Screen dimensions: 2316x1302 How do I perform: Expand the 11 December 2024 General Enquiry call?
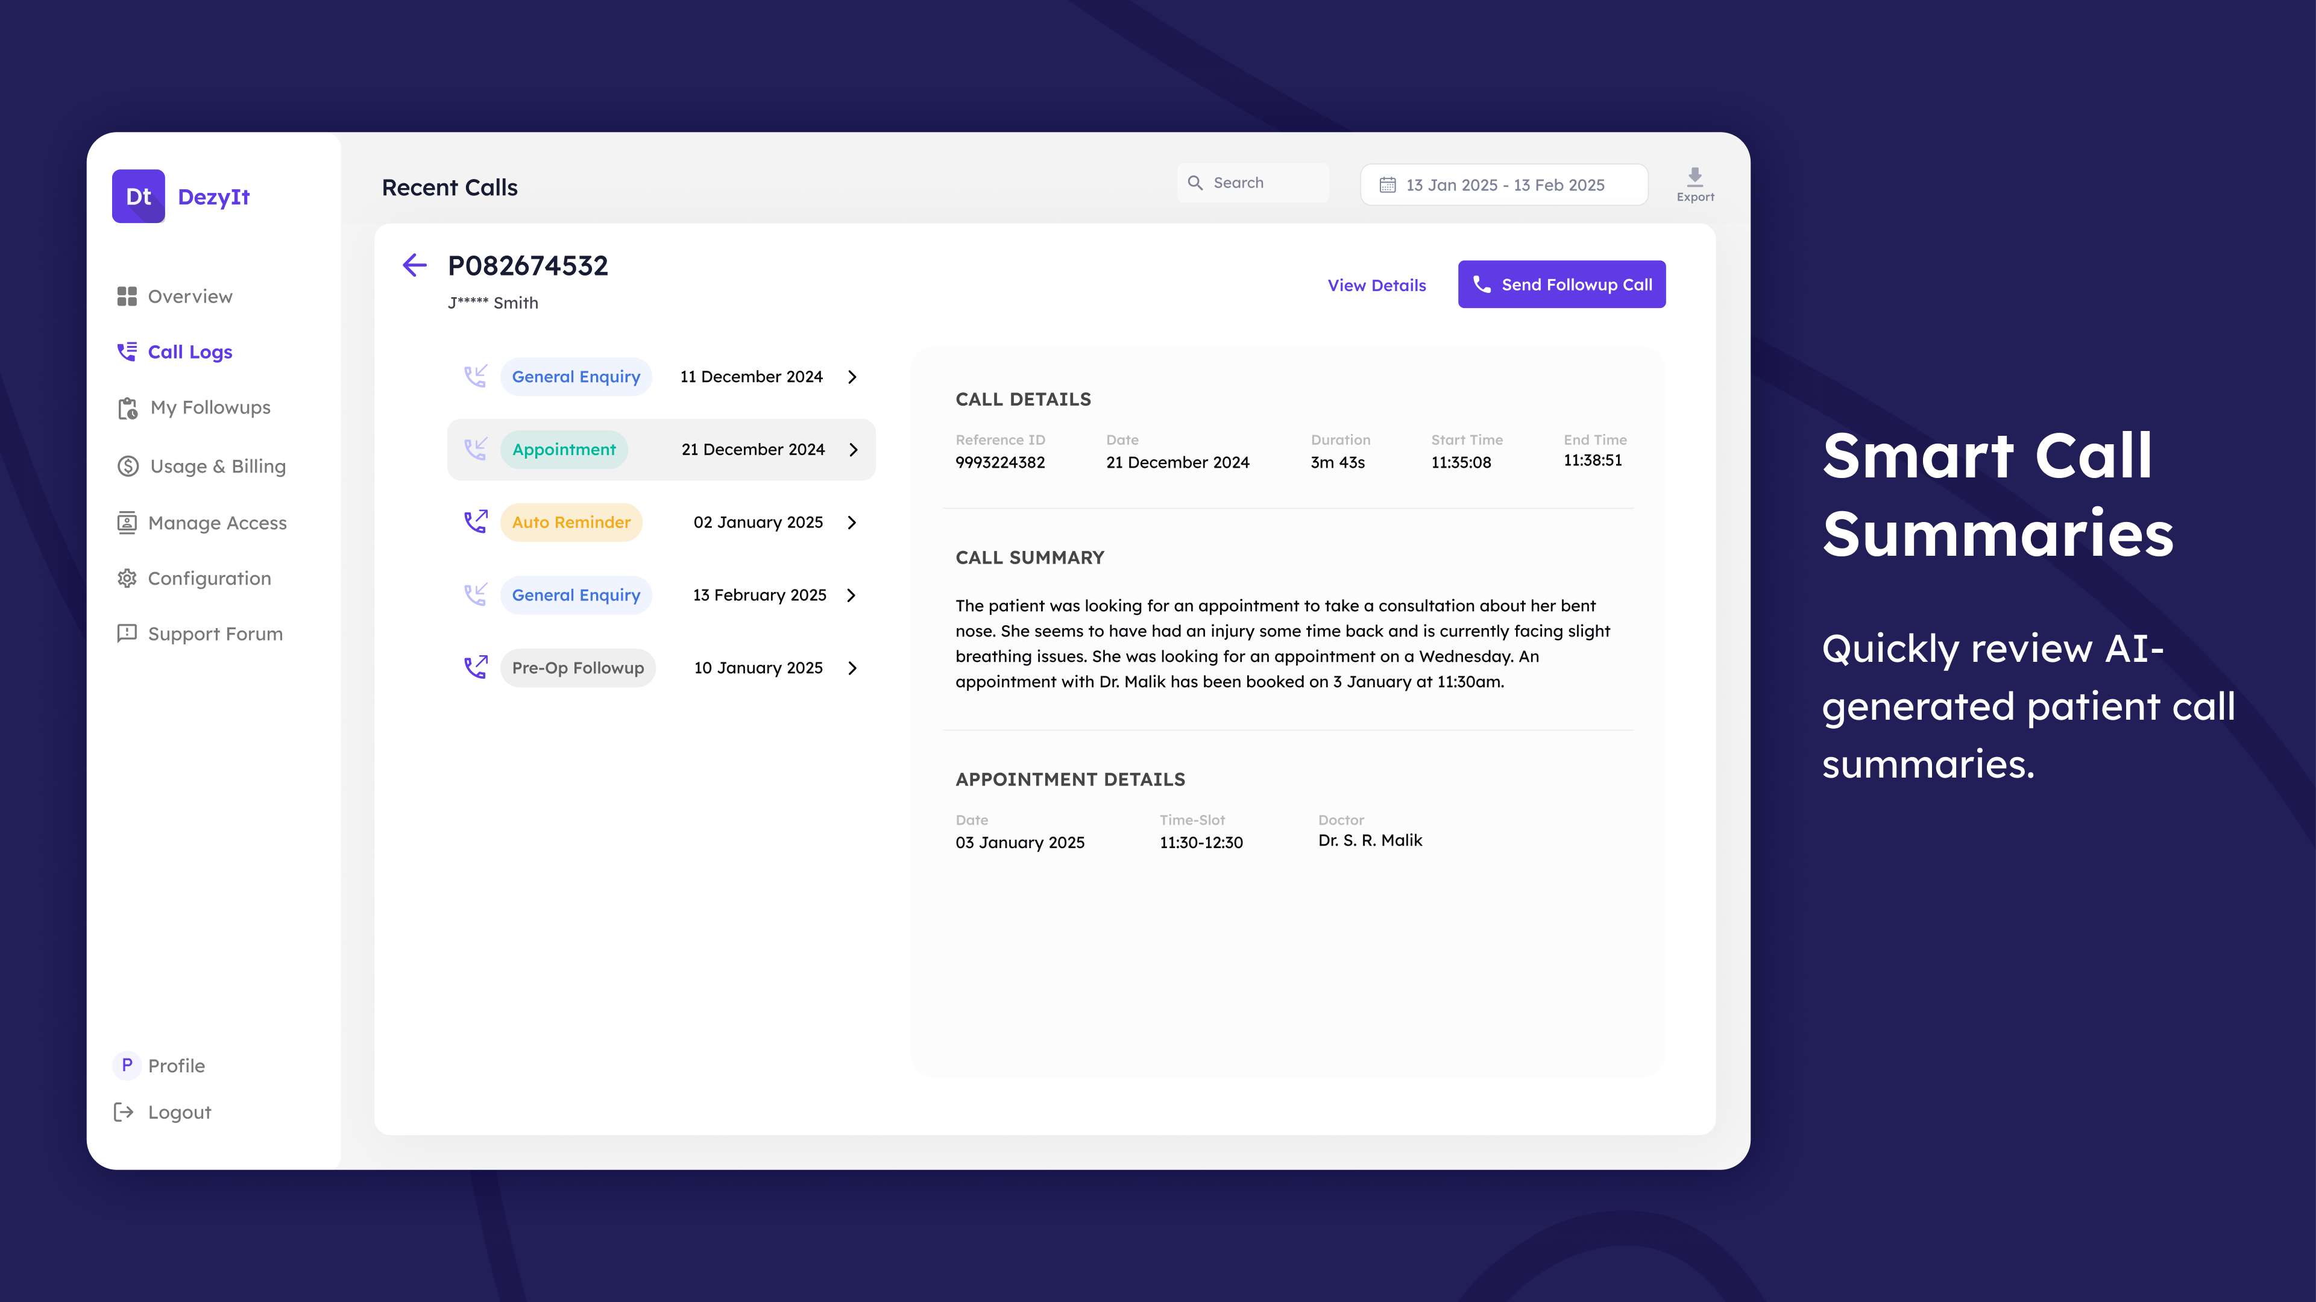[x=852, y=377]
